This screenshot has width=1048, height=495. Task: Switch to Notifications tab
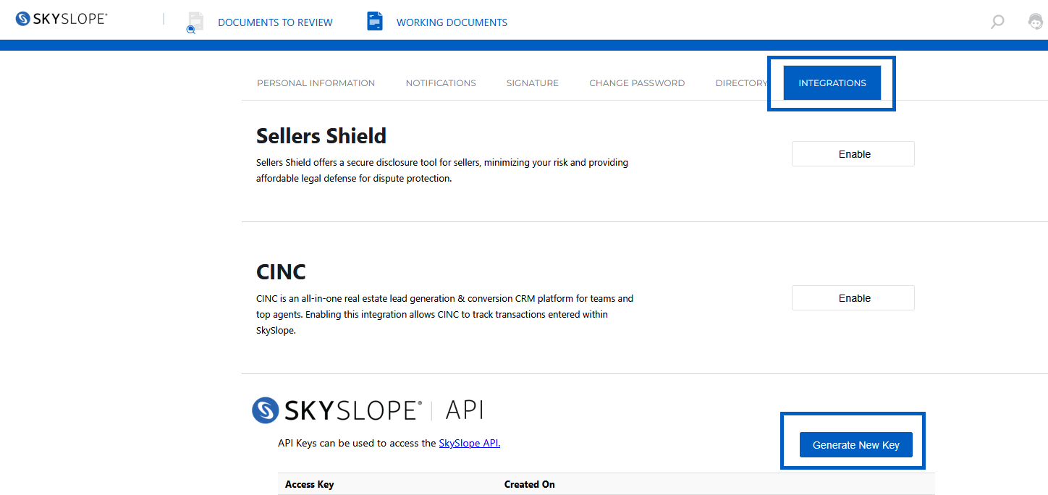tap(441, 83)
